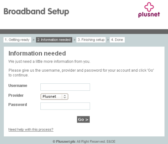Click the Information needed heading
Screen dimensions: 168x144
pos(37,53)
